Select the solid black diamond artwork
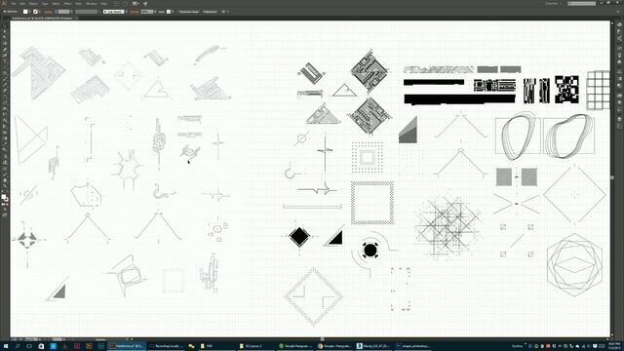 click(x=299, y=236)
